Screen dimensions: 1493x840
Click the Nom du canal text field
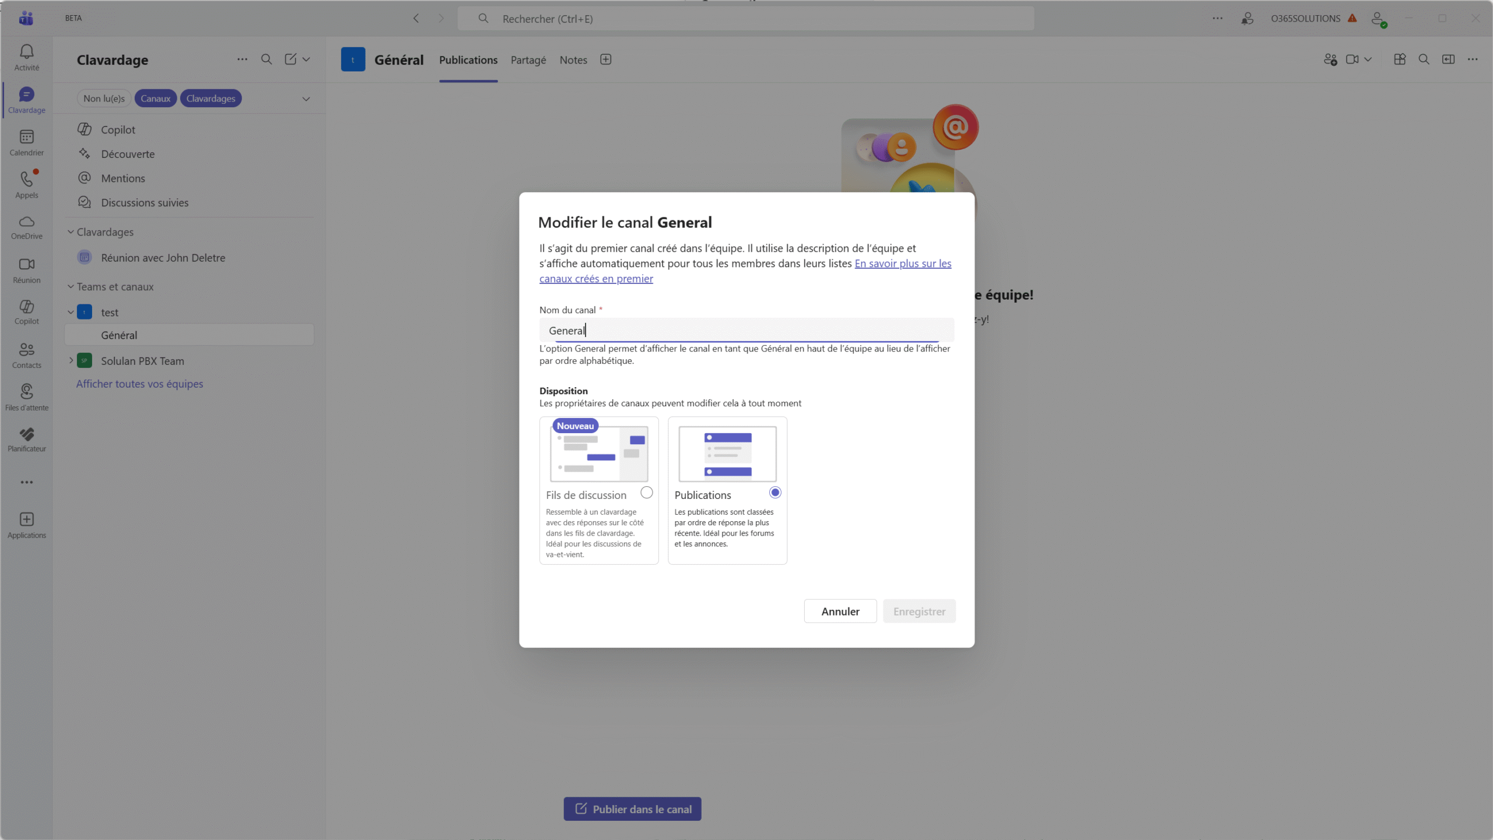click(746, 331)
